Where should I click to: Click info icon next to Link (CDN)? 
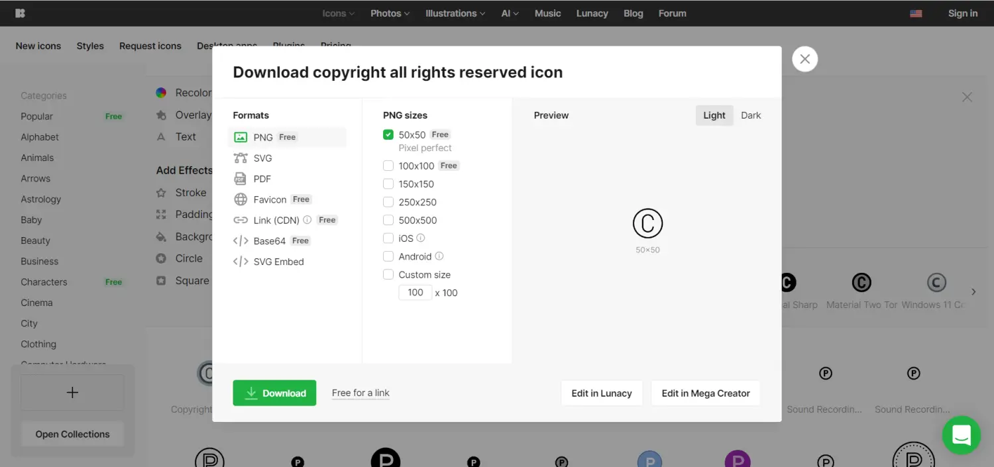[307, 220]
